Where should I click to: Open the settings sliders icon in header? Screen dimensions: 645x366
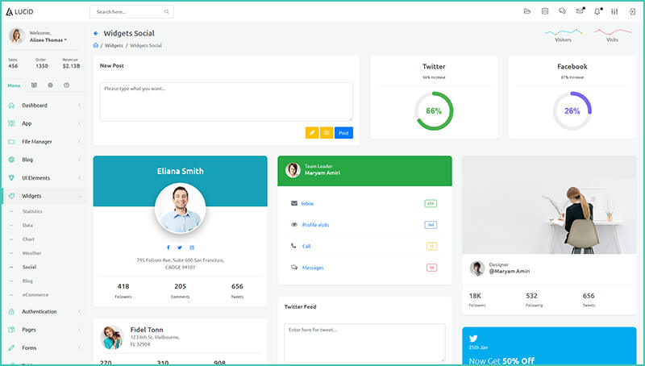[615, 11]
